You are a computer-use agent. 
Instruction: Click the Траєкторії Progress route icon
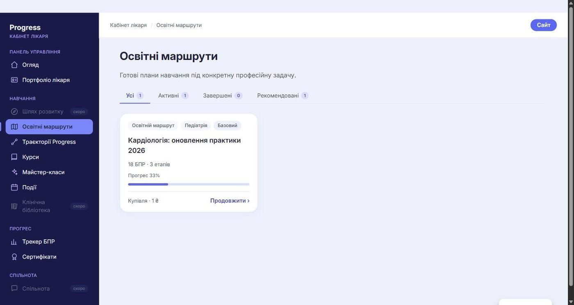pos(14,142)
